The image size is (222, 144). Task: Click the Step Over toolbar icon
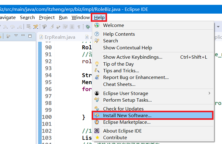tap(12, 27)
